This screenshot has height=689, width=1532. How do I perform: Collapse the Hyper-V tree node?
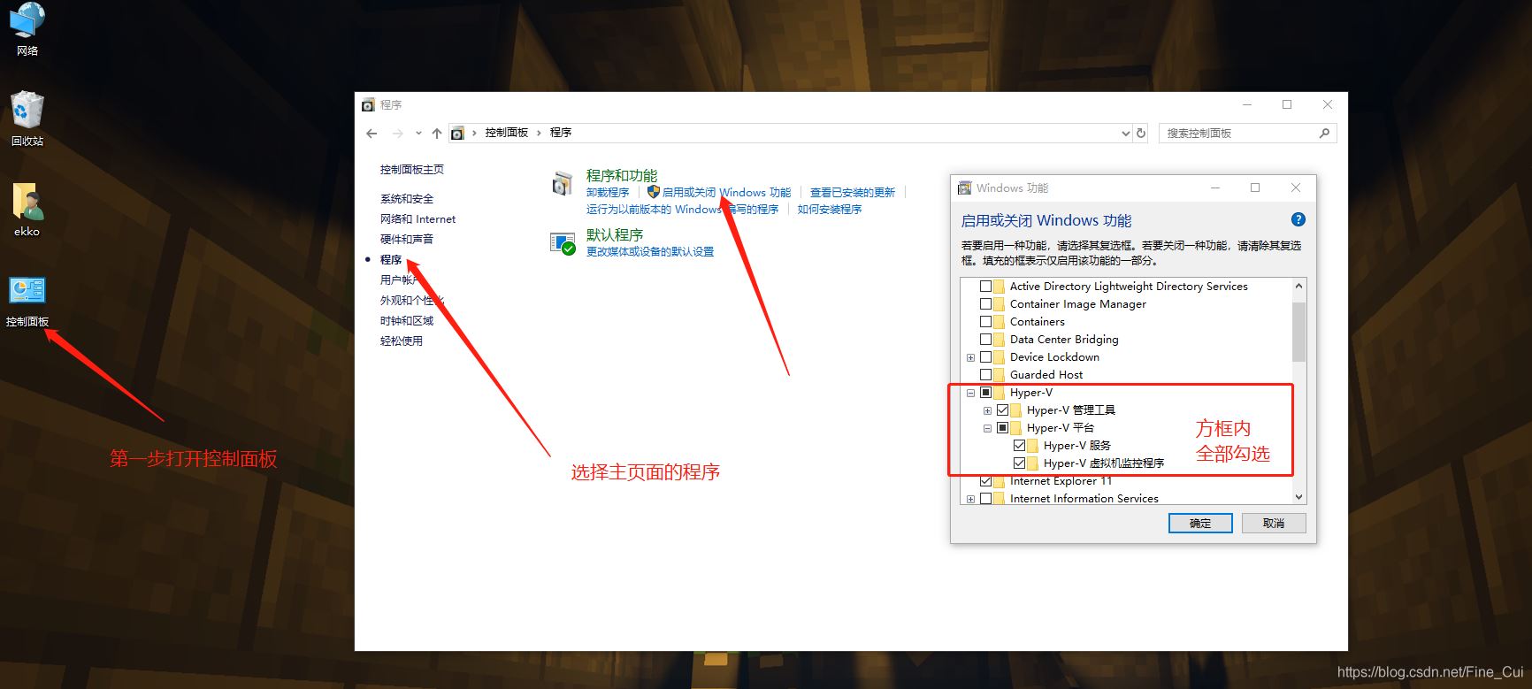point(970,393)
